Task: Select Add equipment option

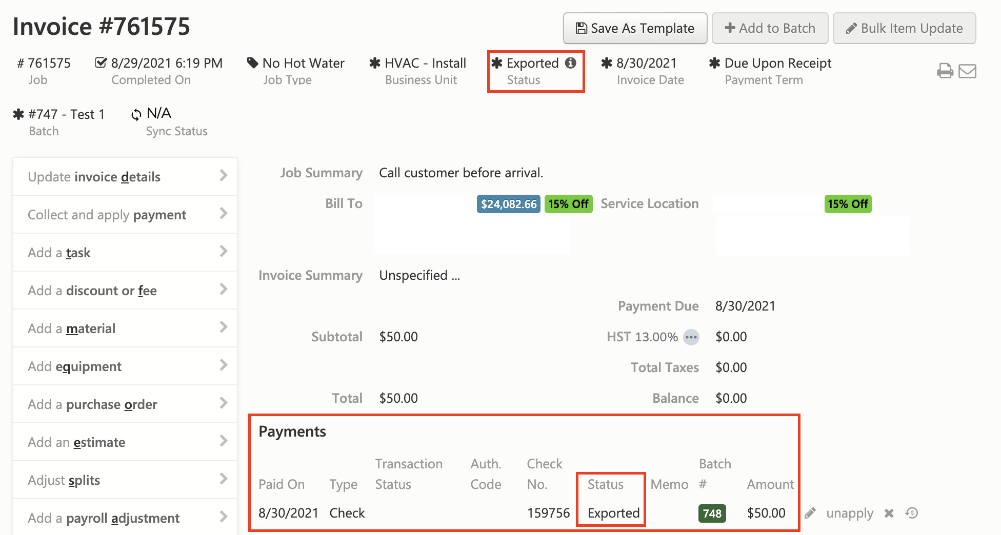Action: click(125, 366)
